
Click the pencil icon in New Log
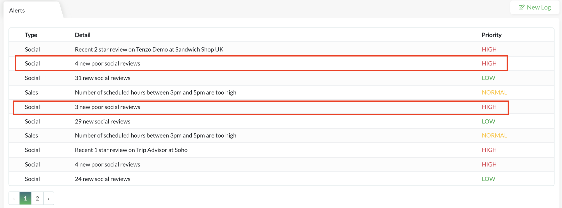521,7
